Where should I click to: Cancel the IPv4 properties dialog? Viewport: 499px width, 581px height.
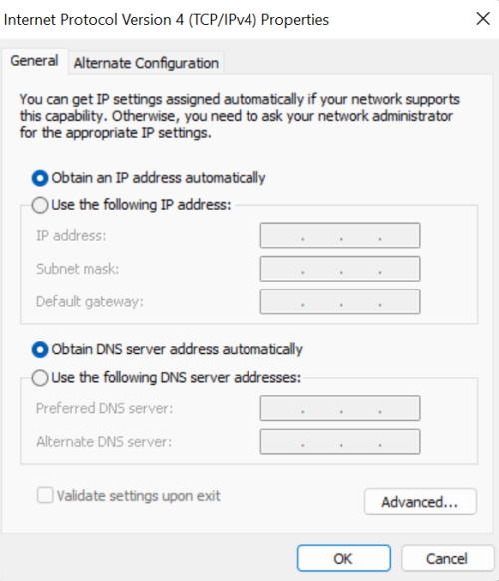[x=447, y=558]
